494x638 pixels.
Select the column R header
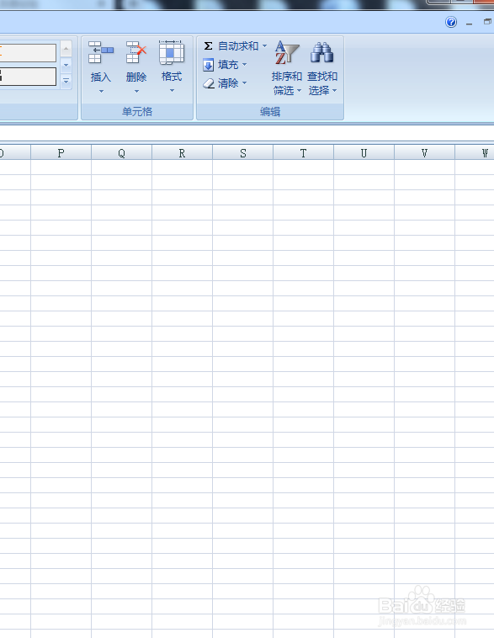(x=182, y=153)
